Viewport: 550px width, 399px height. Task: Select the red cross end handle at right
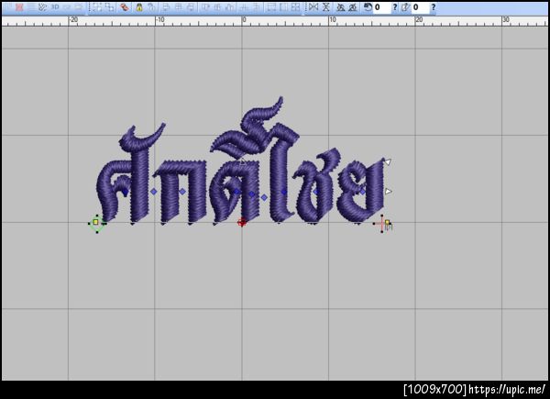pos(382,224)
